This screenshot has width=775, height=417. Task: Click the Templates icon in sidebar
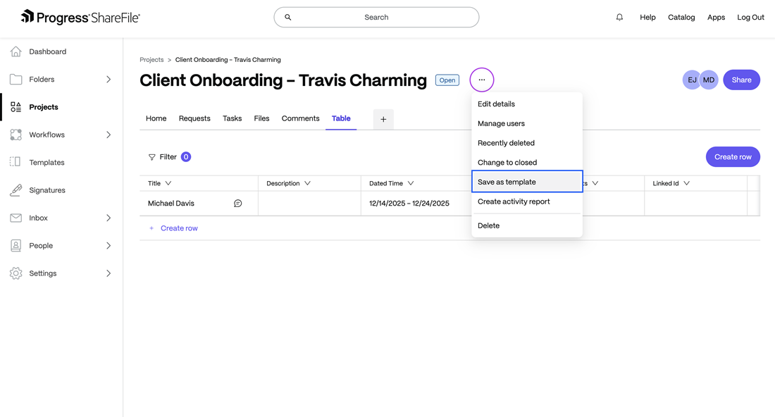click(15, 163)
